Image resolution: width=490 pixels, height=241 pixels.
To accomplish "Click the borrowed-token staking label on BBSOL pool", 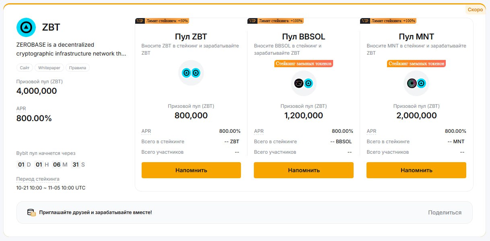I will 304,64.
